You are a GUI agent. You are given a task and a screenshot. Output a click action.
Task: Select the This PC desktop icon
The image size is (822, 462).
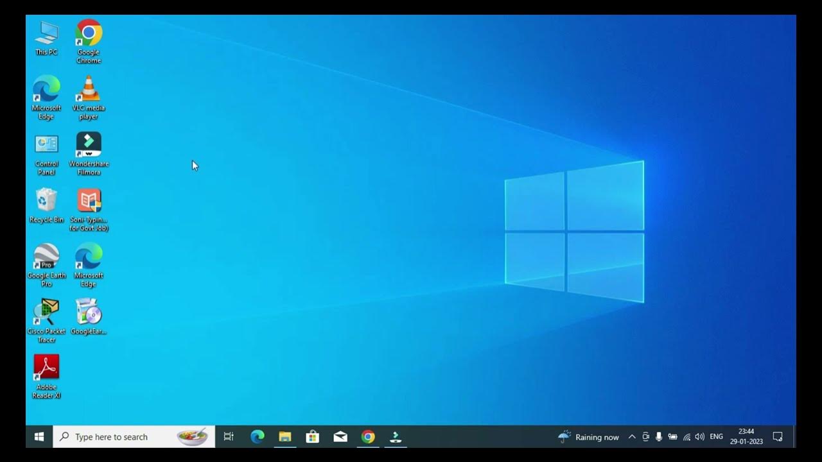[46, 38]
